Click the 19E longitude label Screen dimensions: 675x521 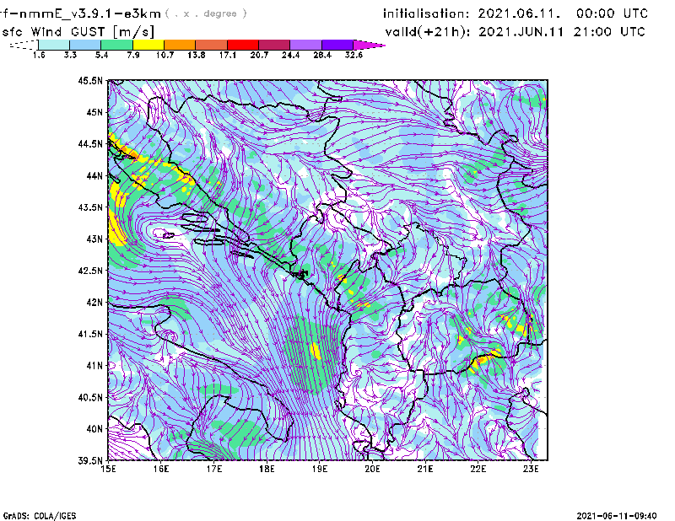[x=320, y=469]
